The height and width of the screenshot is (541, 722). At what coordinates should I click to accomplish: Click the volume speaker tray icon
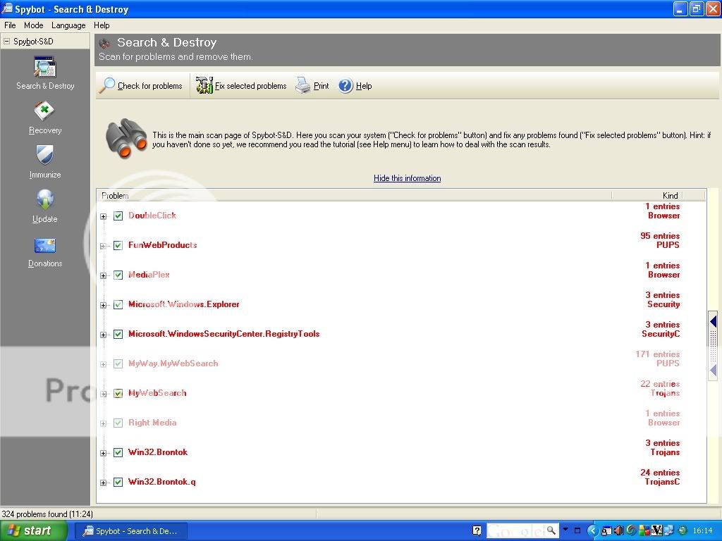(x=618, y=531)
